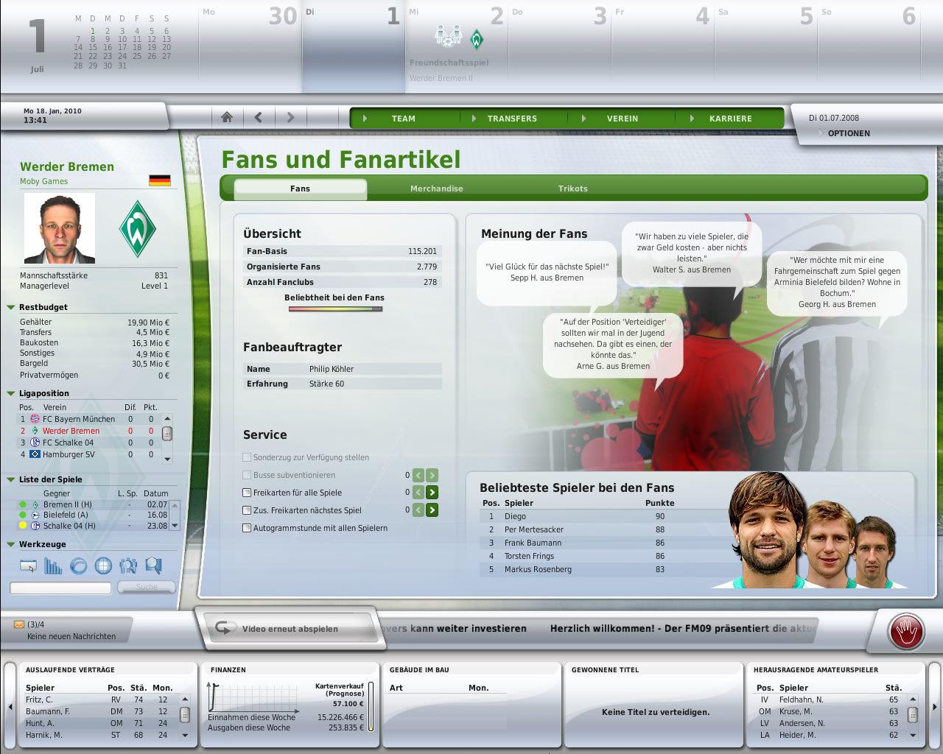Click the Kartenverkauf vertical progress bar
The image size is (943, 754).
click(x=371, y=707)
